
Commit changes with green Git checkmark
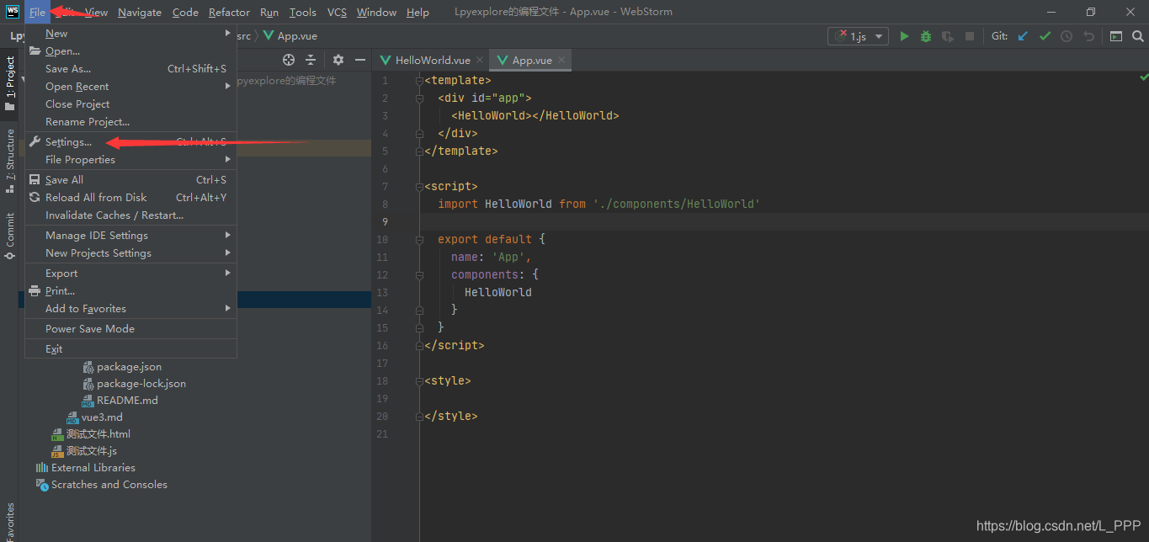1045,36
